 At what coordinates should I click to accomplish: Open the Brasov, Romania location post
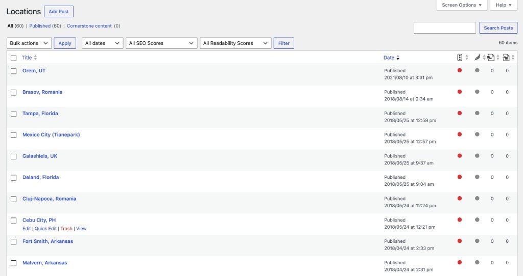point(42,92)
